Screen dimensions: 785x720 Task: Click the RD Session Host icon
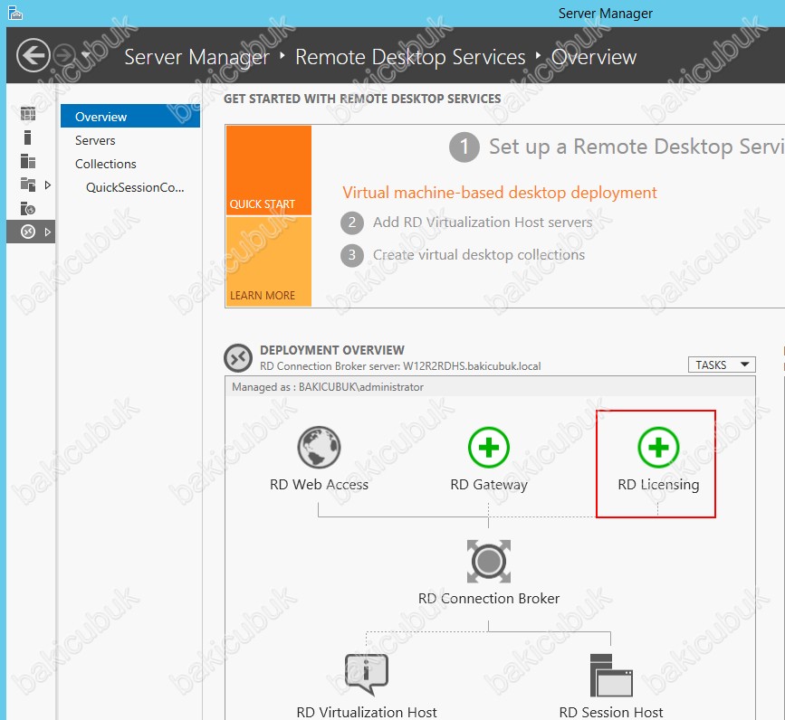[611, 675]
